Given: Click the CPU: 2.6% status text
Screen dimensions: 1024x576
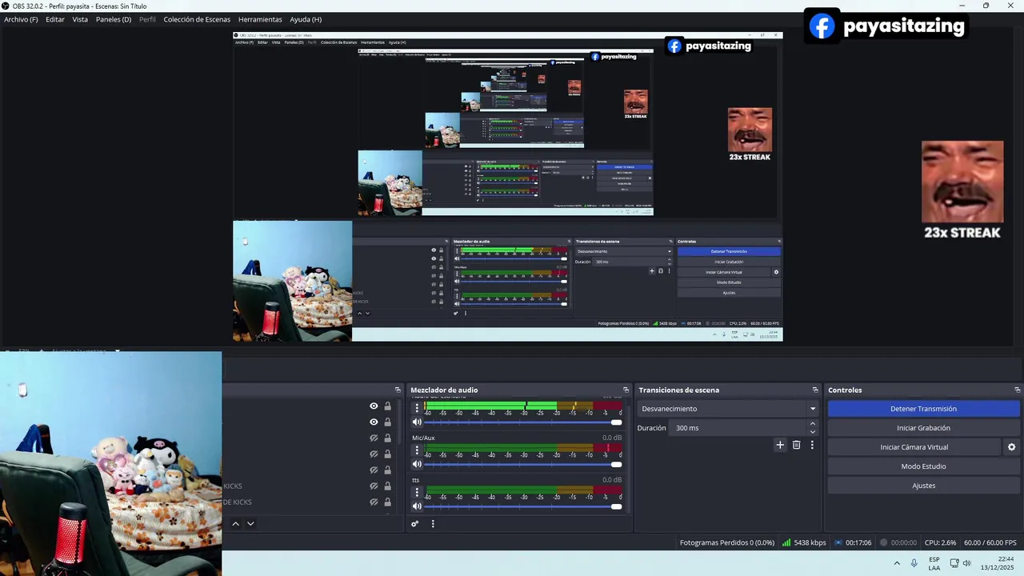Looking at the screenshot, I should 940,542.
